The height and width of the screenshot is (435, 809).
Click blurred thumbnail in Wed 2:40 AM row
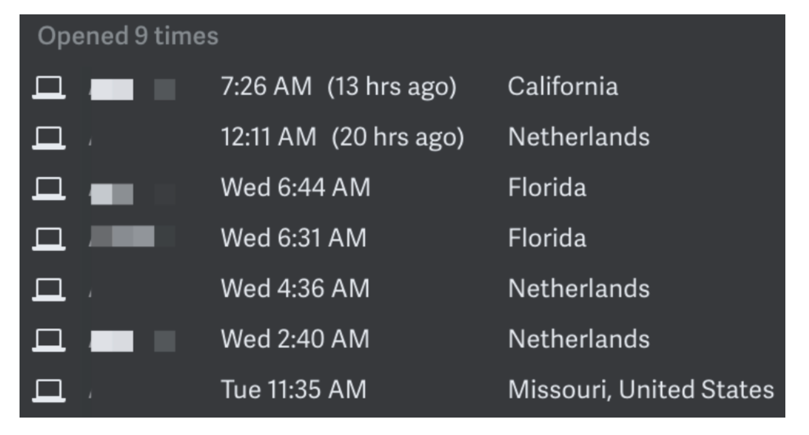(133, 341)
